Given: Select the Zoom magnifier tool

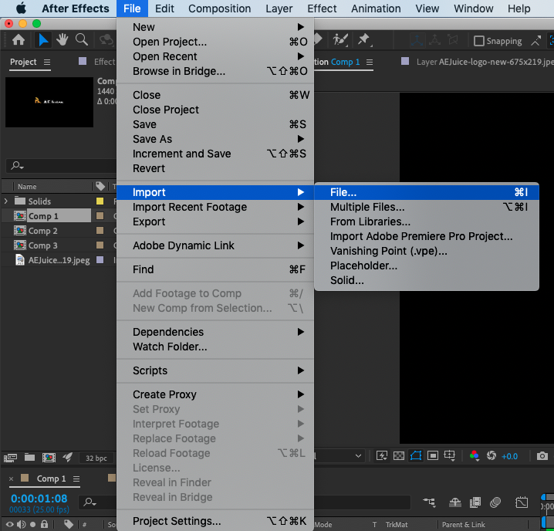Looking at the screenshot, I should [82, 39].
